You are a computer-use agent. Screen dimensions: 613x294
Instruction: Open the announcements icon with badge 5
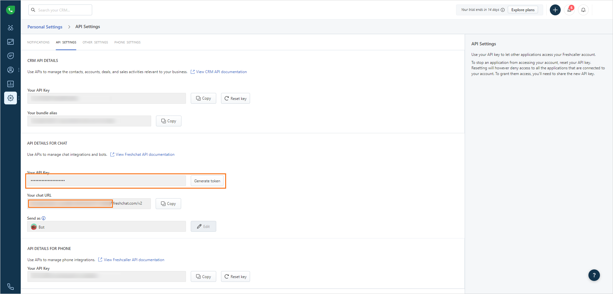point(570,10)
